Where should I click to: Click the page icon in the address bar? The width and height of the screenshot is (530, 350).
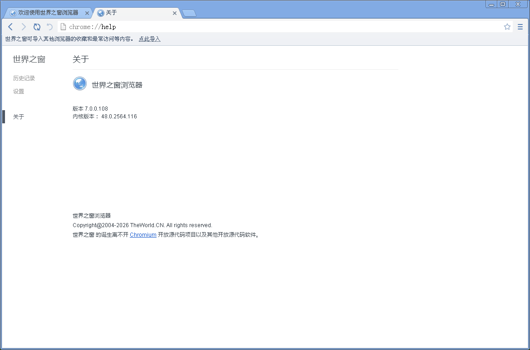tap(64, 27)
